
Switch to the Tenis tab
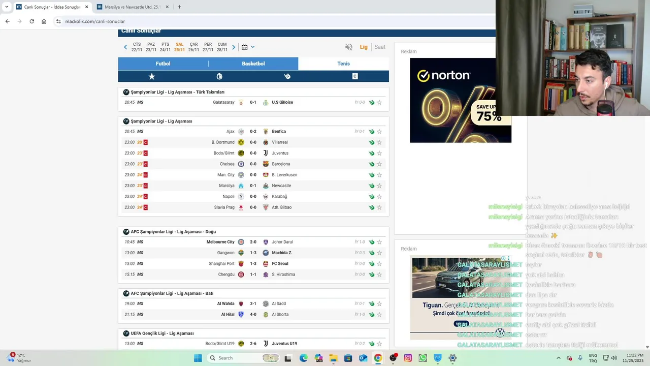344,64
